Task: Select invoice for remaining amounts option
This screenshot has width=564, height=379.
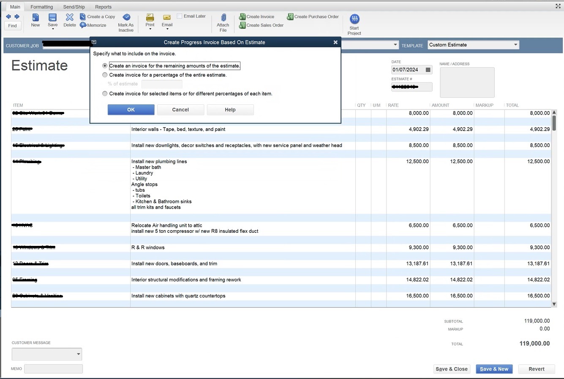Action: click(x=105, y=66)
